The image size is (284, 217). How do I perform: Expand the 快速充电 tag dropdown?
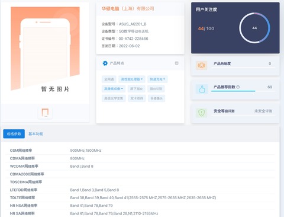(x=157, y=79)
